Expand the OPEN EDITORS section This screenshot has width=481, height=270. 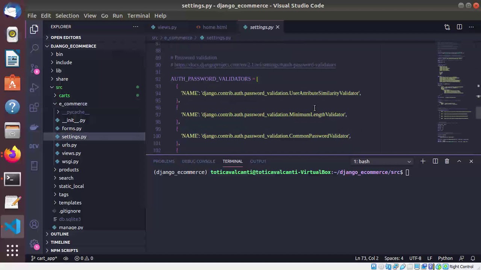[66, 37]
